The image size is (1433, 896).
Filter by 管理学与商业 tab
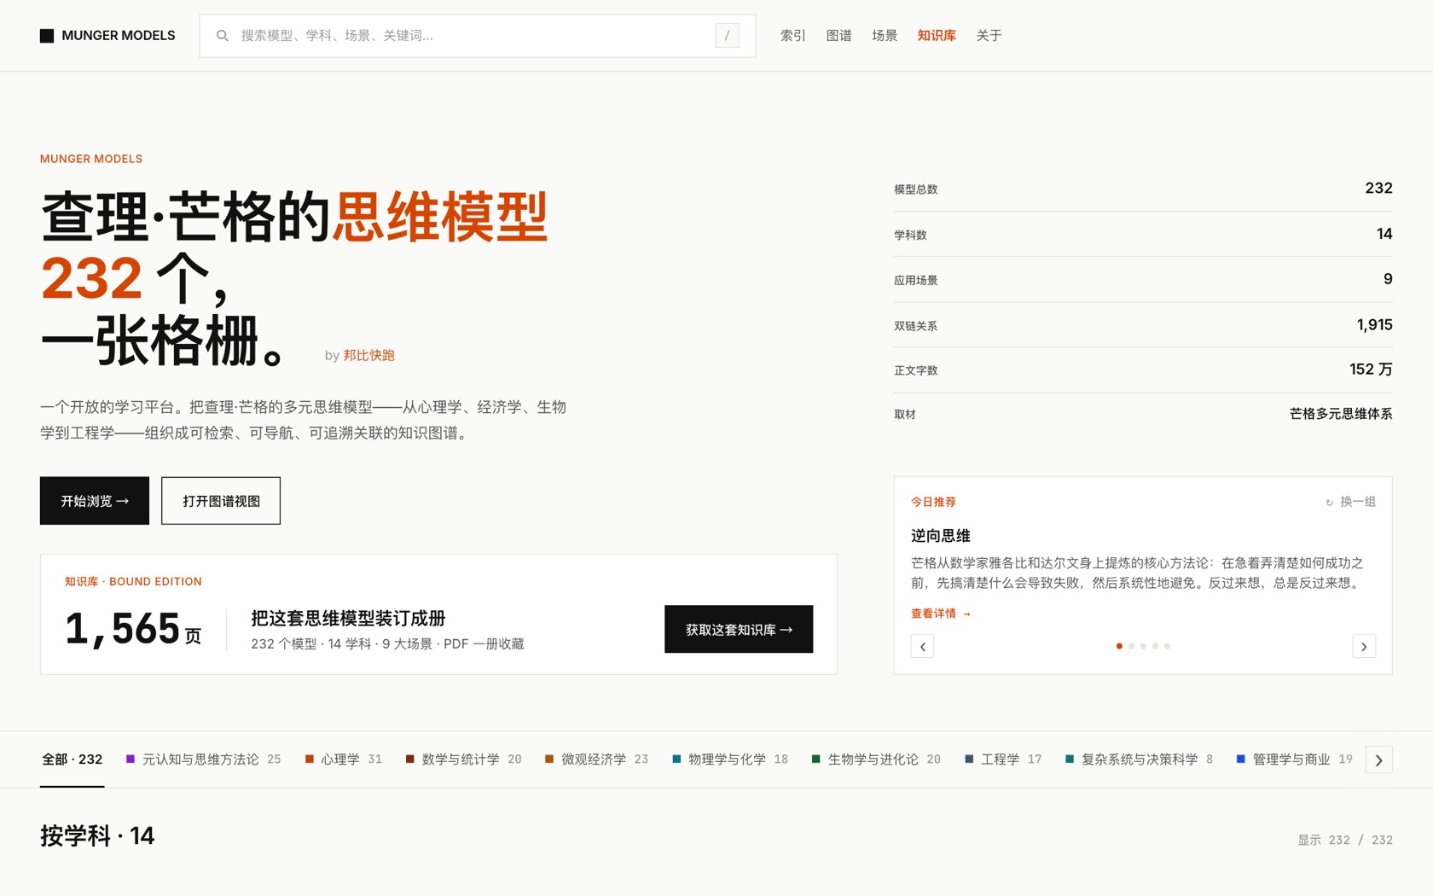(1295, 759)
